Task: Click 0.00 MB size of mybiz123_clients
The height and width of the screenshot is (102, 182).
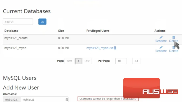Action: [64, 38]
